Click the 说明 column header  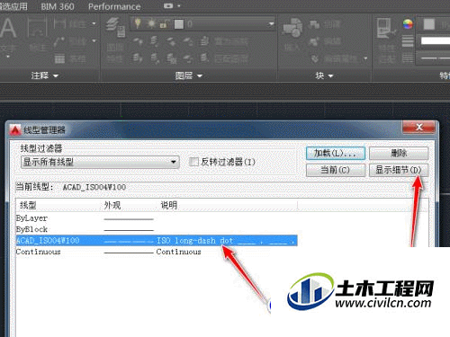click(x=169, y=205)
